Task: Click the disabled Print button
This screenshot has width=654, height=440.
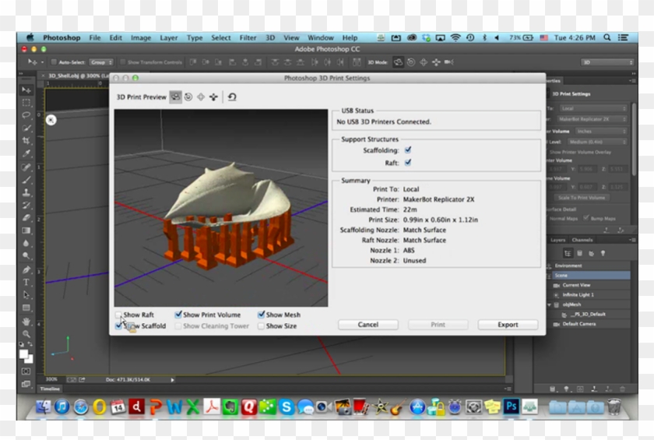Action: (438, 325)
